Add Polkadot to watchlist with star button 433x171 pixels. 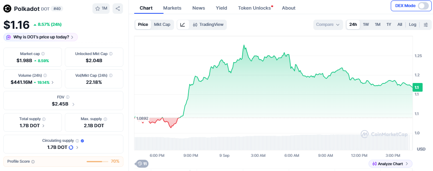pyautogui.click(x=101, y=8)
